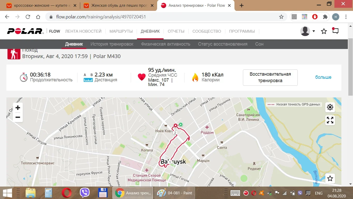Click the red heart rate icon

[142, 77]
